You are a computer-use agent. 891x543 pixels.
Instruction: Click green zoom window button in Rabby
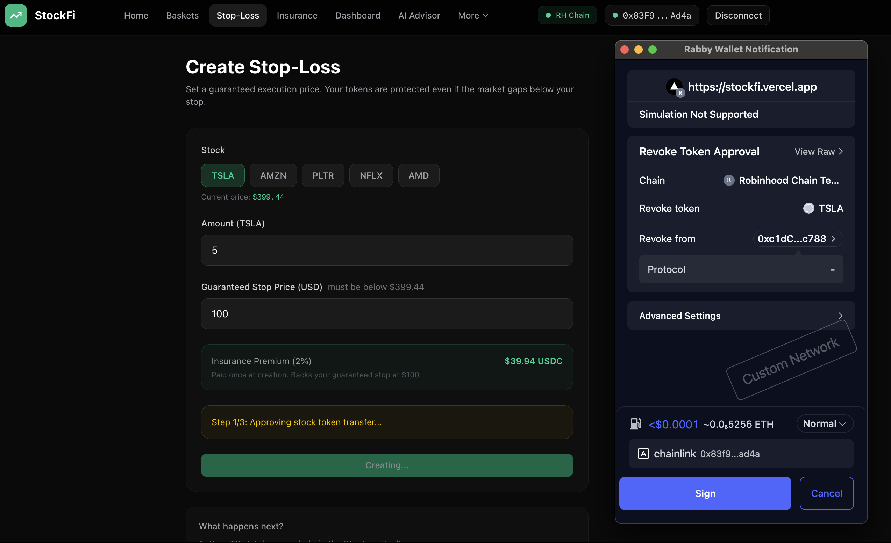[x=653, y=50]
